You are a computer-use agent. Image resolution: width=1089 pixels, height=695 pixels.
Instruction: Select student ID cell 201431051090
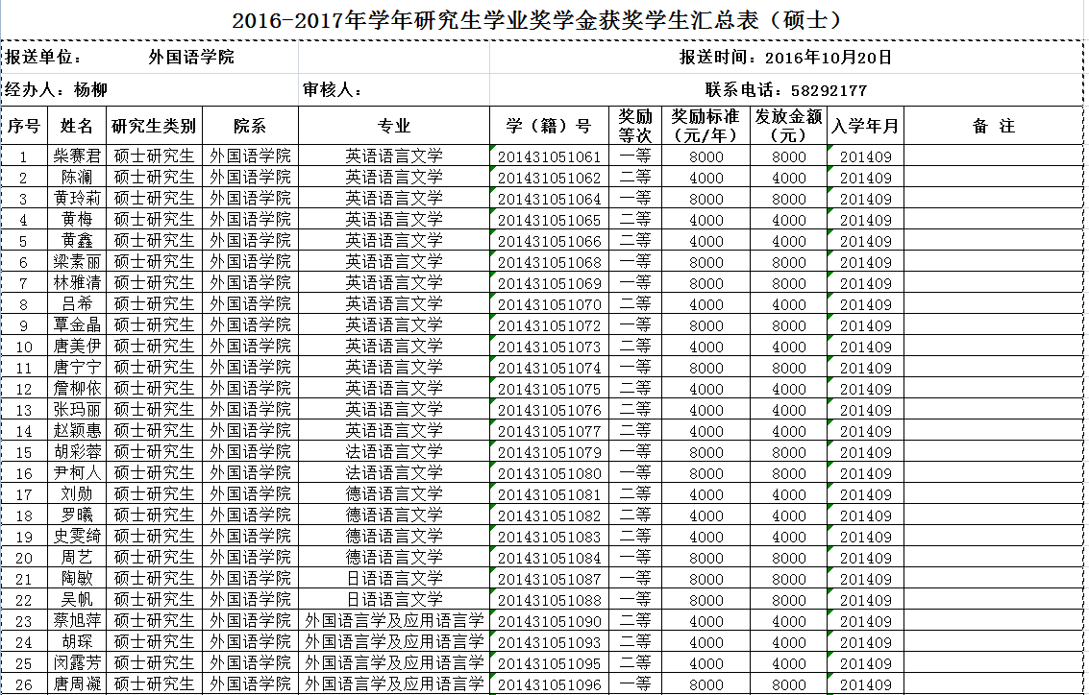pyautogui.click(x=549, y=621)
